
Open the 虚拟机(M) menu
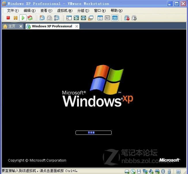tap(64, 11)
